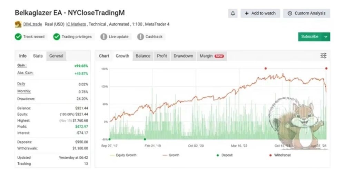The width and height of the screenshot is (345, 170).
Task: Open the Drawdown chart tab
Action: pyautogui.click(x=183, y=56)
